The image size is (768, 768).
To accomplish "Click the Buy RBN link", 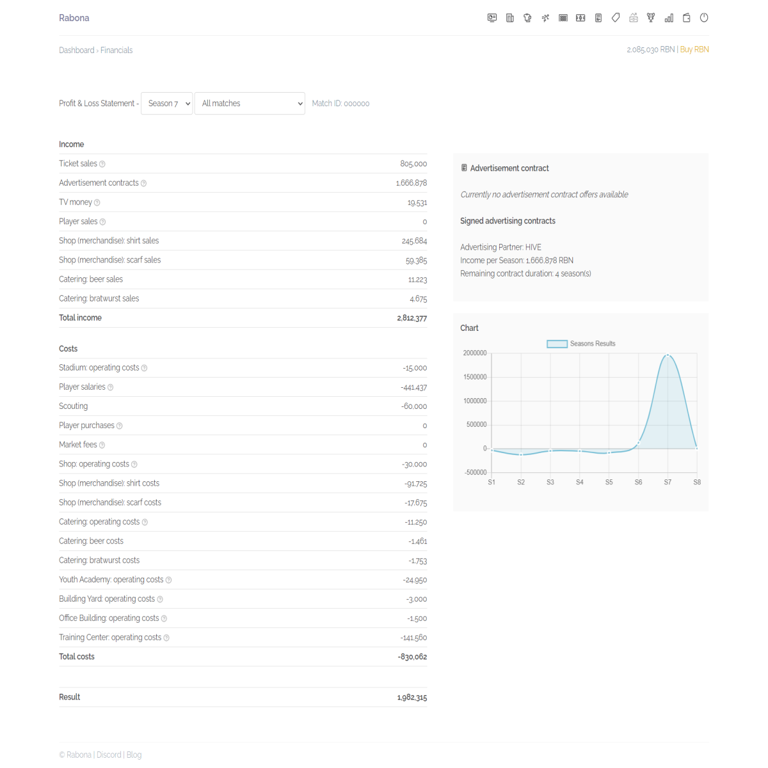I will [694, 49].
